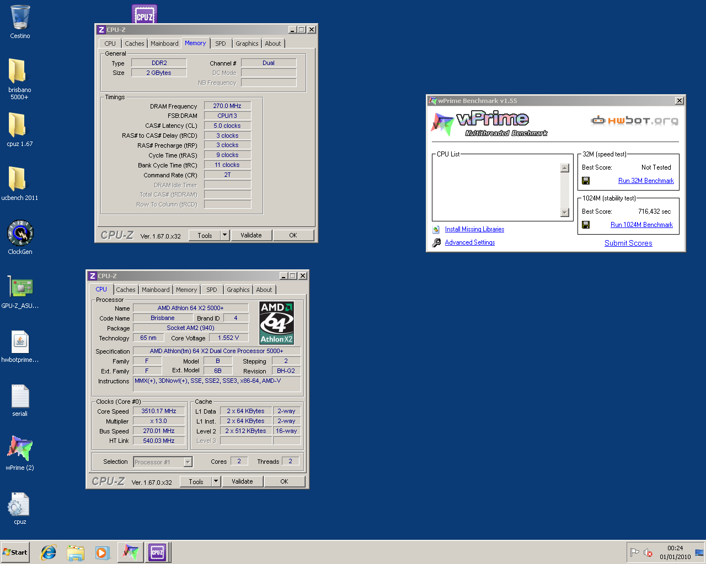Click the Start button

pyautogui.click(x=15, y=552)
